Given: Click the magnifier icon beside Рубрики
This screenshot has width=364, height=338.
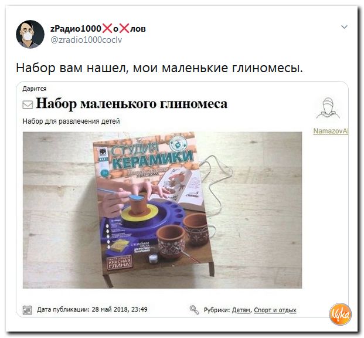Looking at the screenshot, I should (194, 310).
